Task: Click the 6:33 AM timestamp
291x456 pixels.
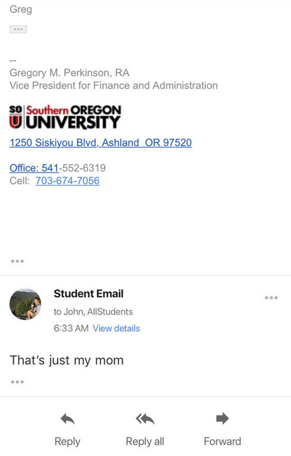Action: [71, 328]
